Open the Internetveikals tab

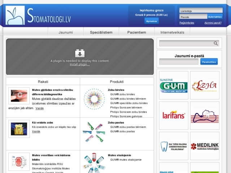pos(172,32)
